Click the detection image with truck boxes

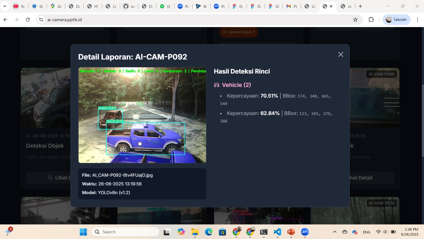142,115
